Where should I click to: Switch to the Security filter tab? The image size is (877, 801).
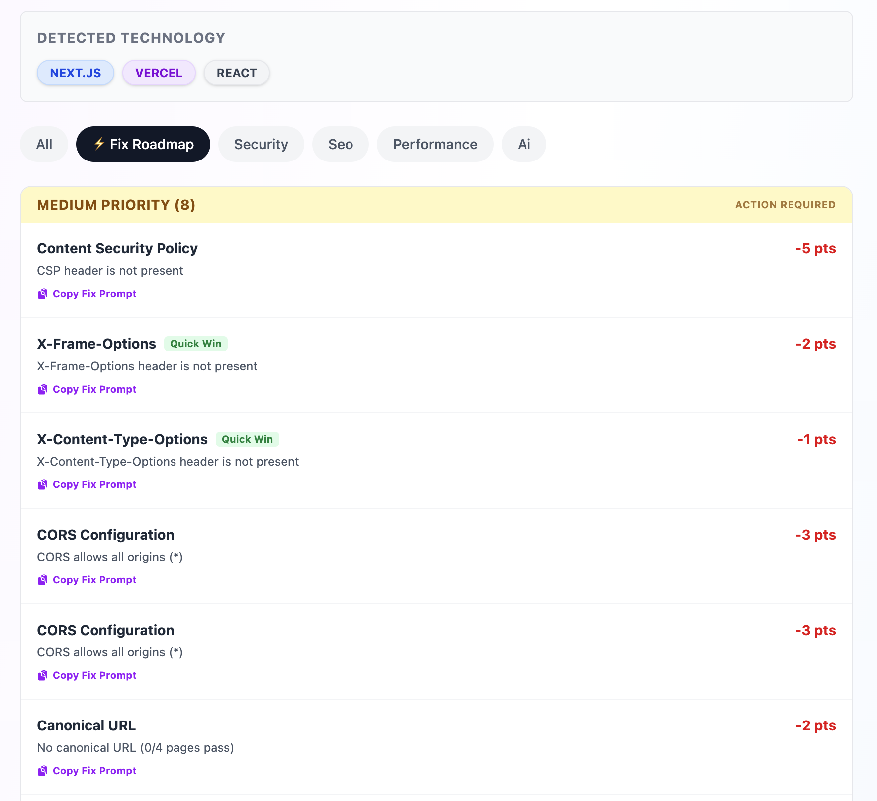click(261, 144)
